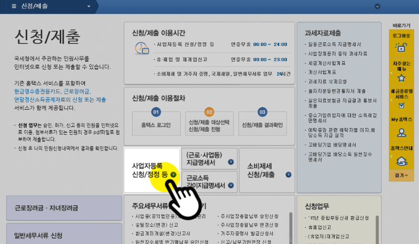Open (휴업자)재개업신고 link
The image size is (419, 244).
point(328,236)
